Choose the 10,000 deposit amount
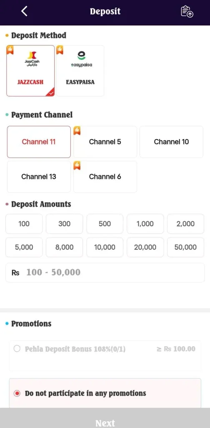This screenshot has width=210, height=428. click(105, 247)
